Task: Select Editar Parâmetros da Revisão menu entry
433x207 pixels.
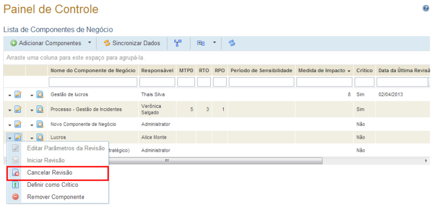Action: (58, 148)
